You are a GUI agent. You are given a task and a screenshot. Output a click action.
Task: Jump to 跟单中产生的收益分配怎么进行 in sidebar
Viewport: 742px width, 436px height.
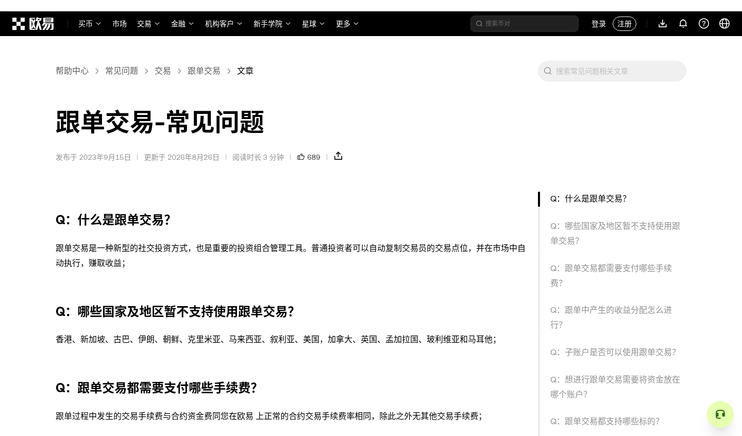[x=611, y=317]
